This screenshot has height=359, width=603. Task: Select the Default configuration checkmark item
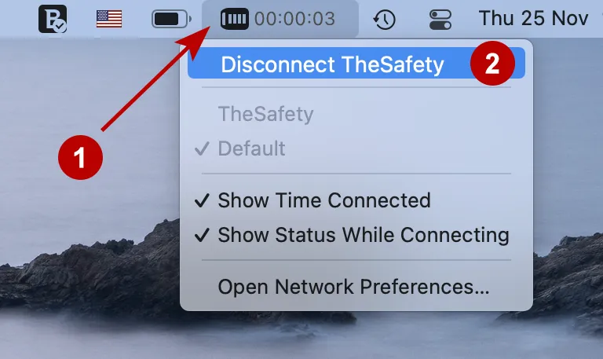tap(356, 148)
